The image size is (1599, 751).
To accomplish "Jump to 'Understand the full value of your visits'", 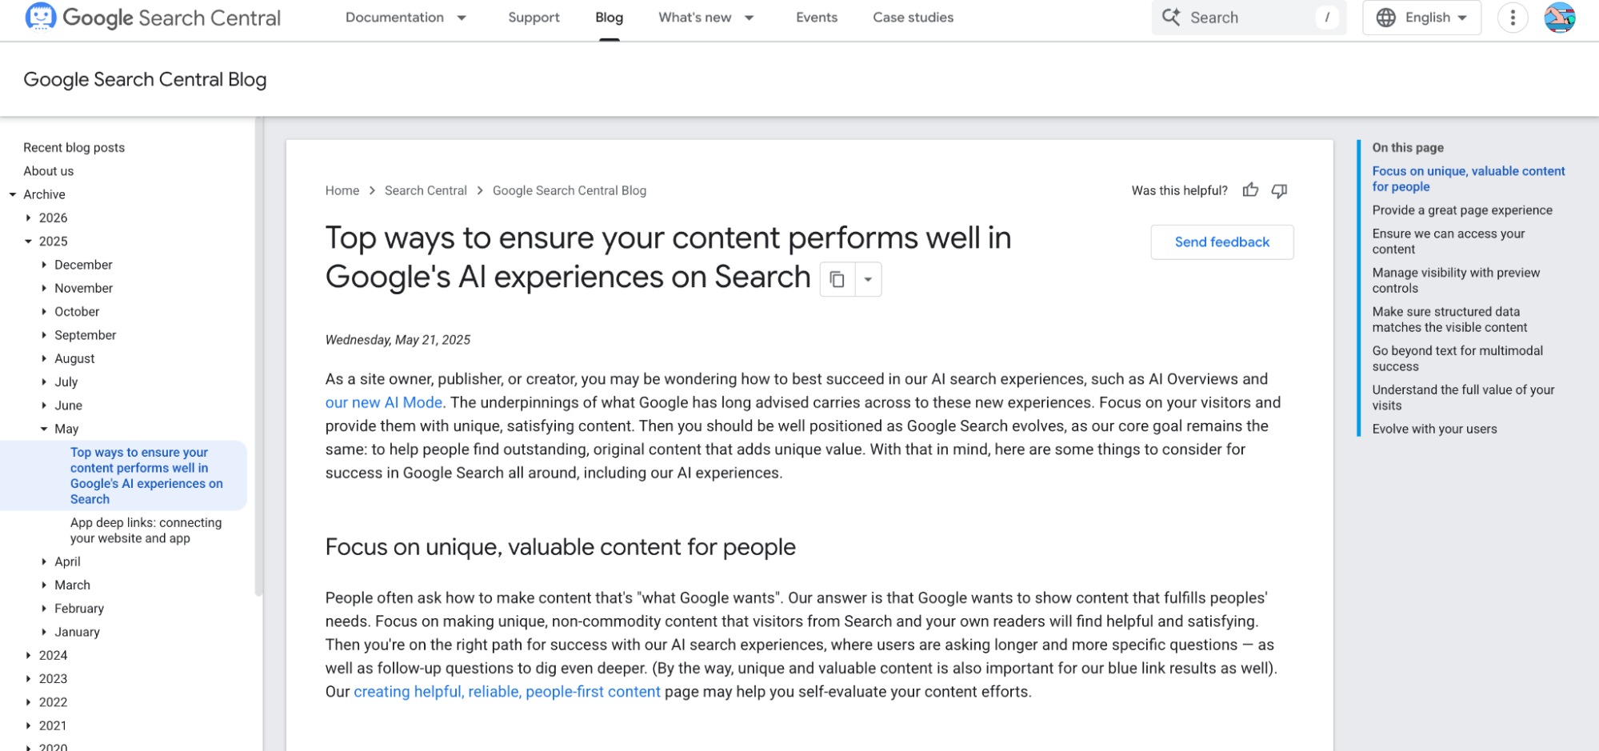I will 1463,398.
